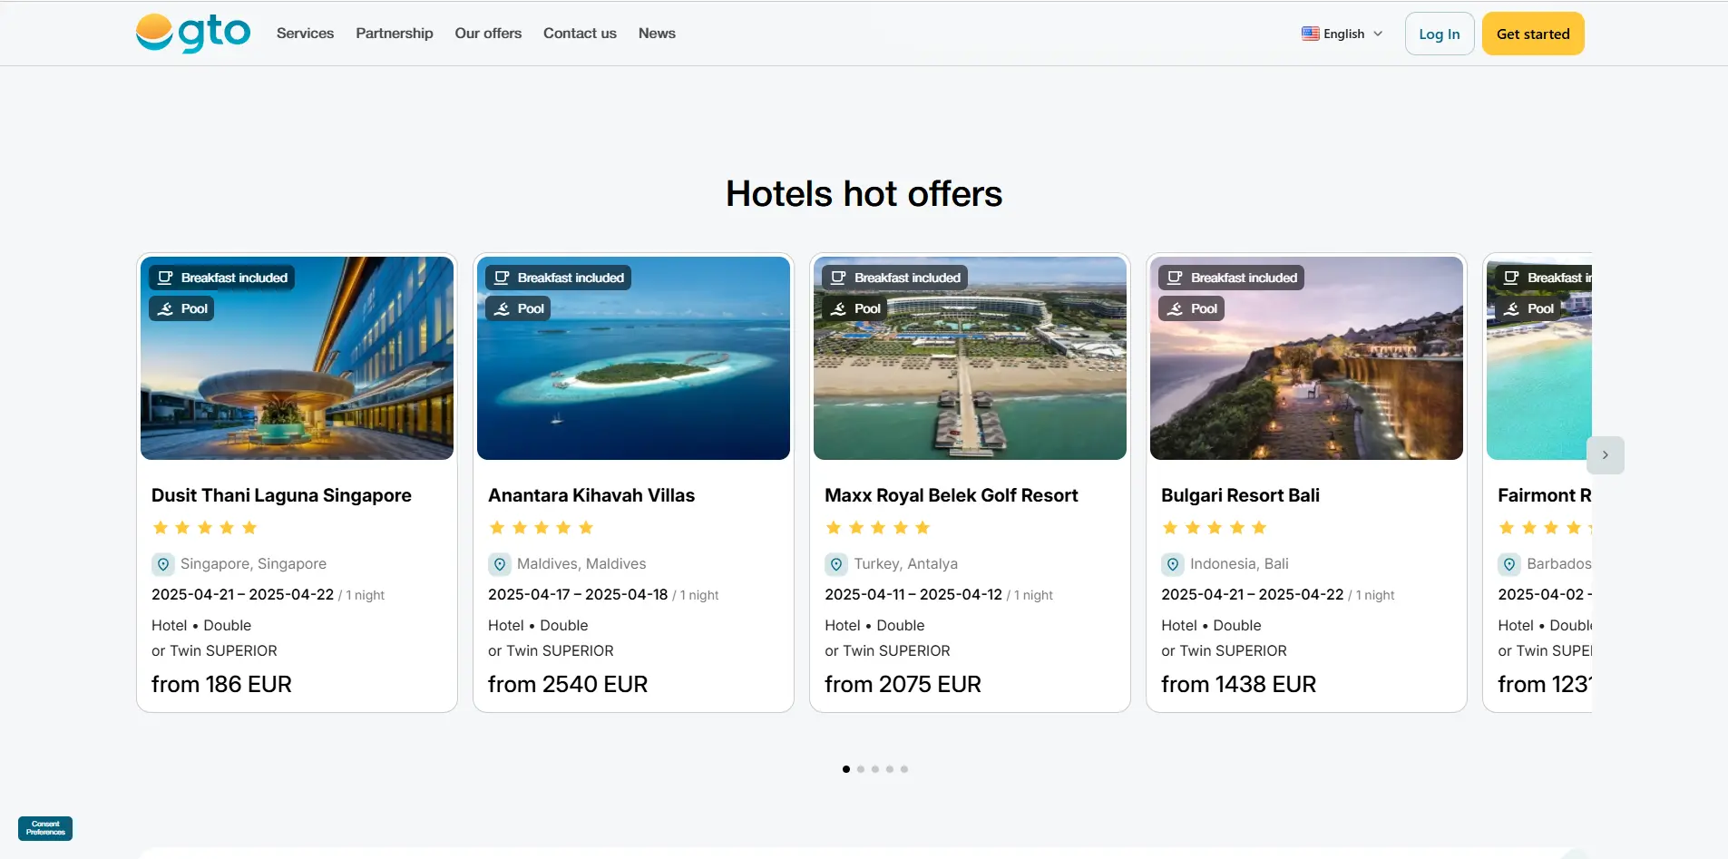1728x859 pixels.
Task: Click the US flag icon beside English
Action: point(1309,33)
